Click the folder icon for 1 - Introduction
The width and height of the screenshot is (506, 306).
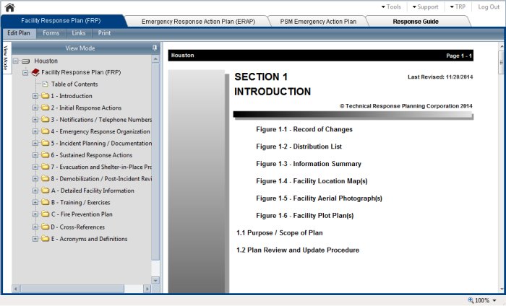click(x=45, y=96)
